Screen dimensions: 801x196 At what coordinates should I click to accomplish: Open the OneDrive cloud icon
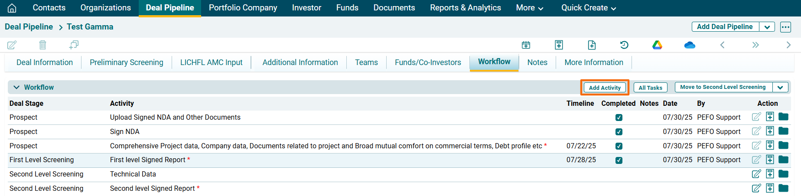coord(689,45)
